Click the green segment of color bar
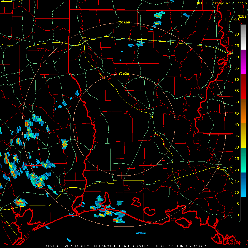 [x=243, y=160]
